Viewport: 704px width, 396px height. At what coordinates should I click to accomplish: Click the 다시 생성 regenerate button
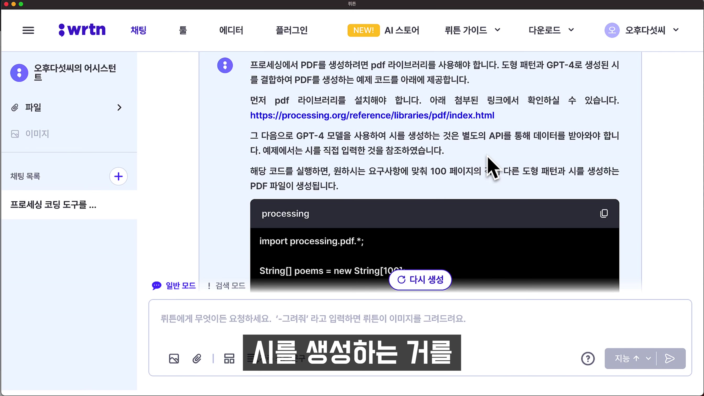tap(420, 279)
